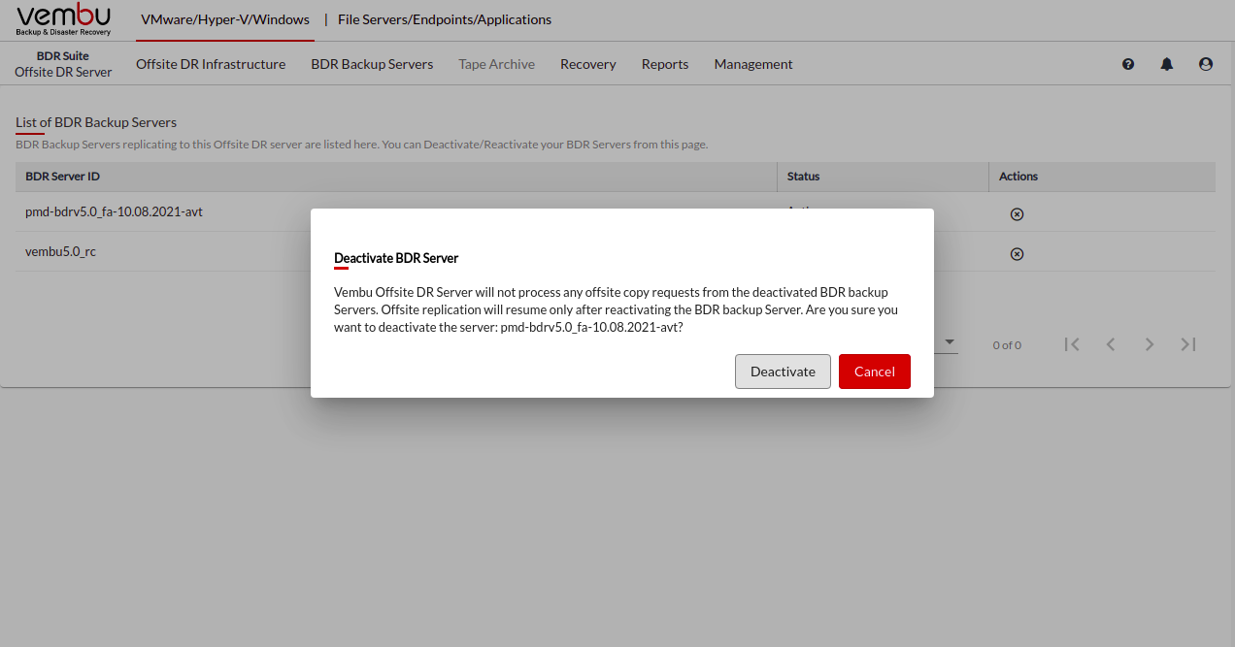Switch to VMware/Hyper-V/Windows tab

coord(225,19)
